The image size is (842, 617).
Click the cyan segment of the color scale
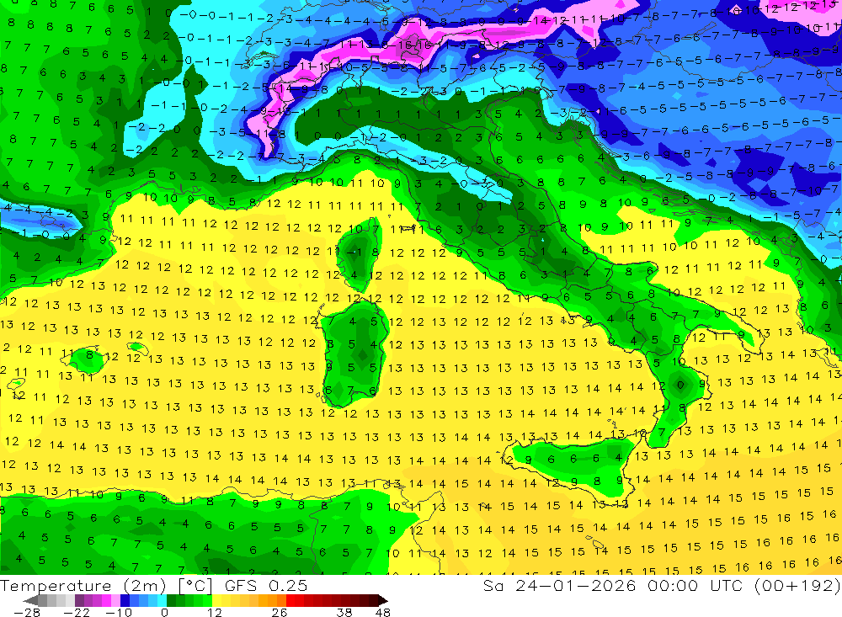pyautogui.click(x=162, y=600)
